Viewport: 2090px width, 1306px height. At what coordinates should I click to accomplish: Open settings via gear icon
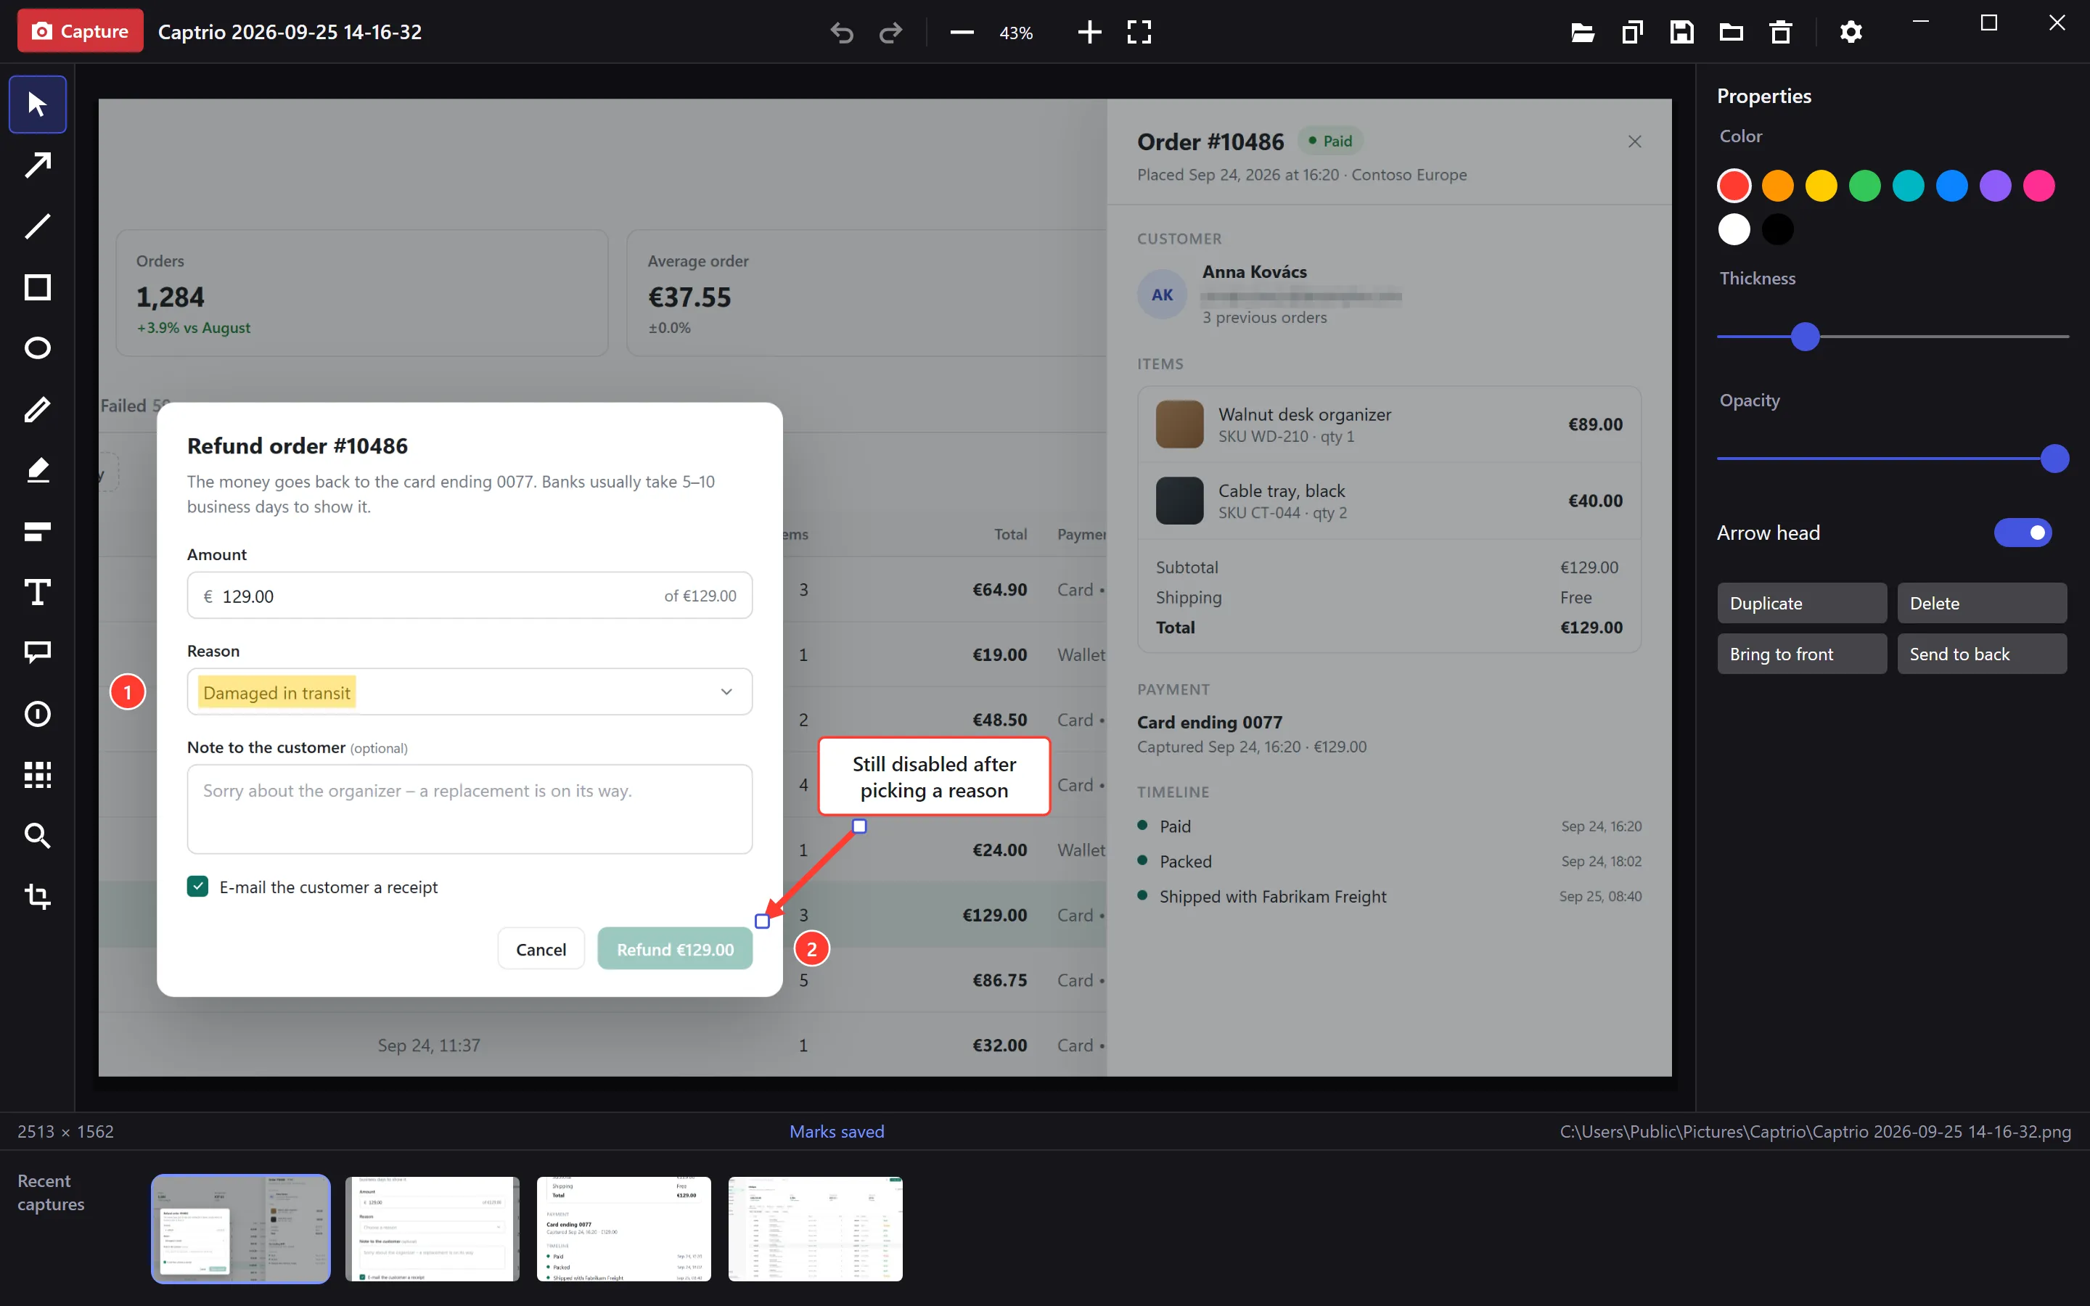pyautogui.click(x=1850, y=33)
